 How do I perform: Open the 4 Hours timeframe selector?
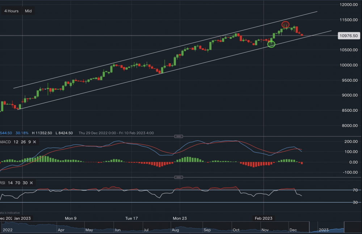pos(11,11)
